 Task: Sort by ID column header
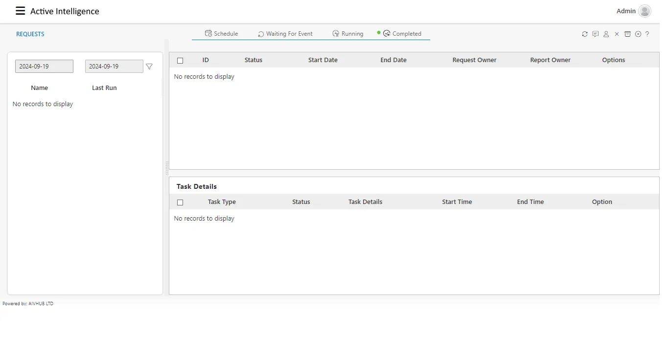206,60
